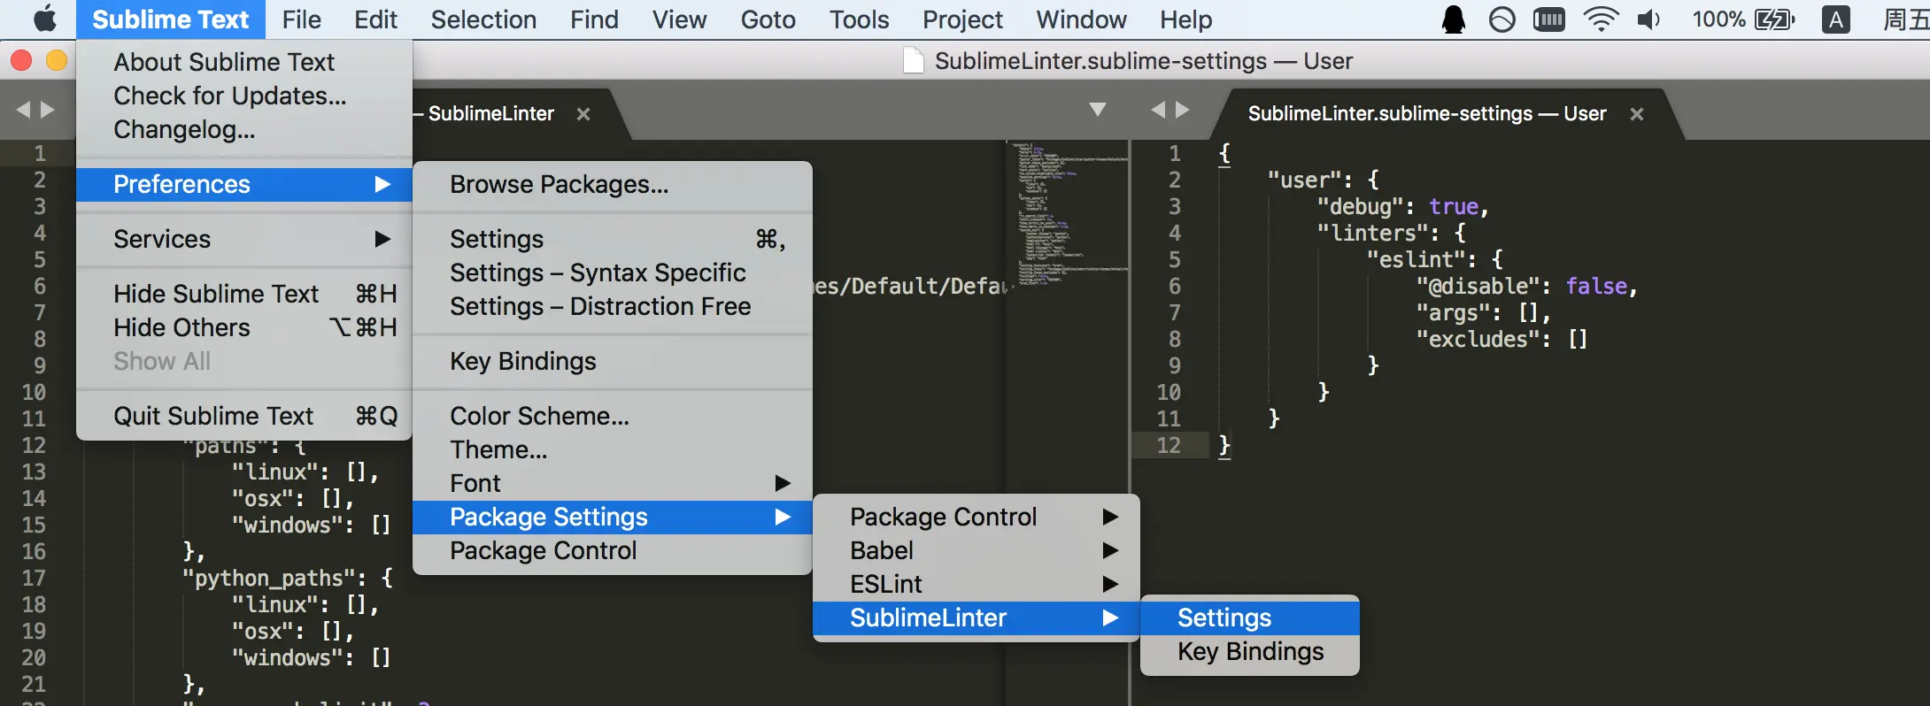Viewport: 1930px width, 706px height.
Task: Close the SublimeLinter.sublime-settings — User tab
Action: pos(1637,114)
